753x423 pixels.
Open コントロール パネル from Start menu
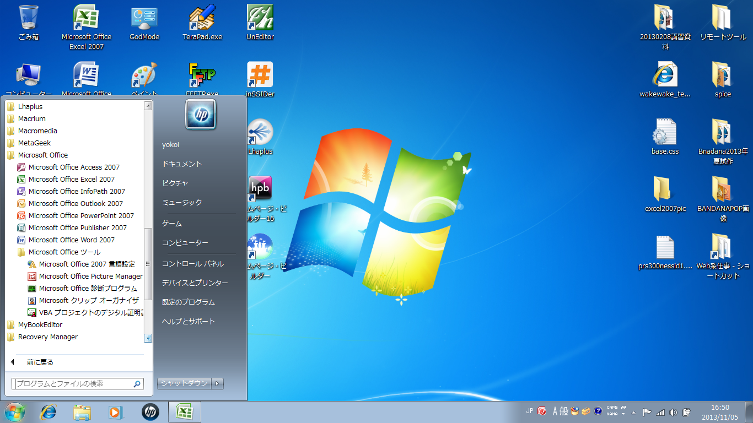click(192, 264)
